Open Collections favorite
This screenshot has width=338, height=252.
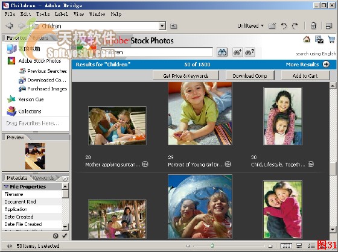pos(24,111)
